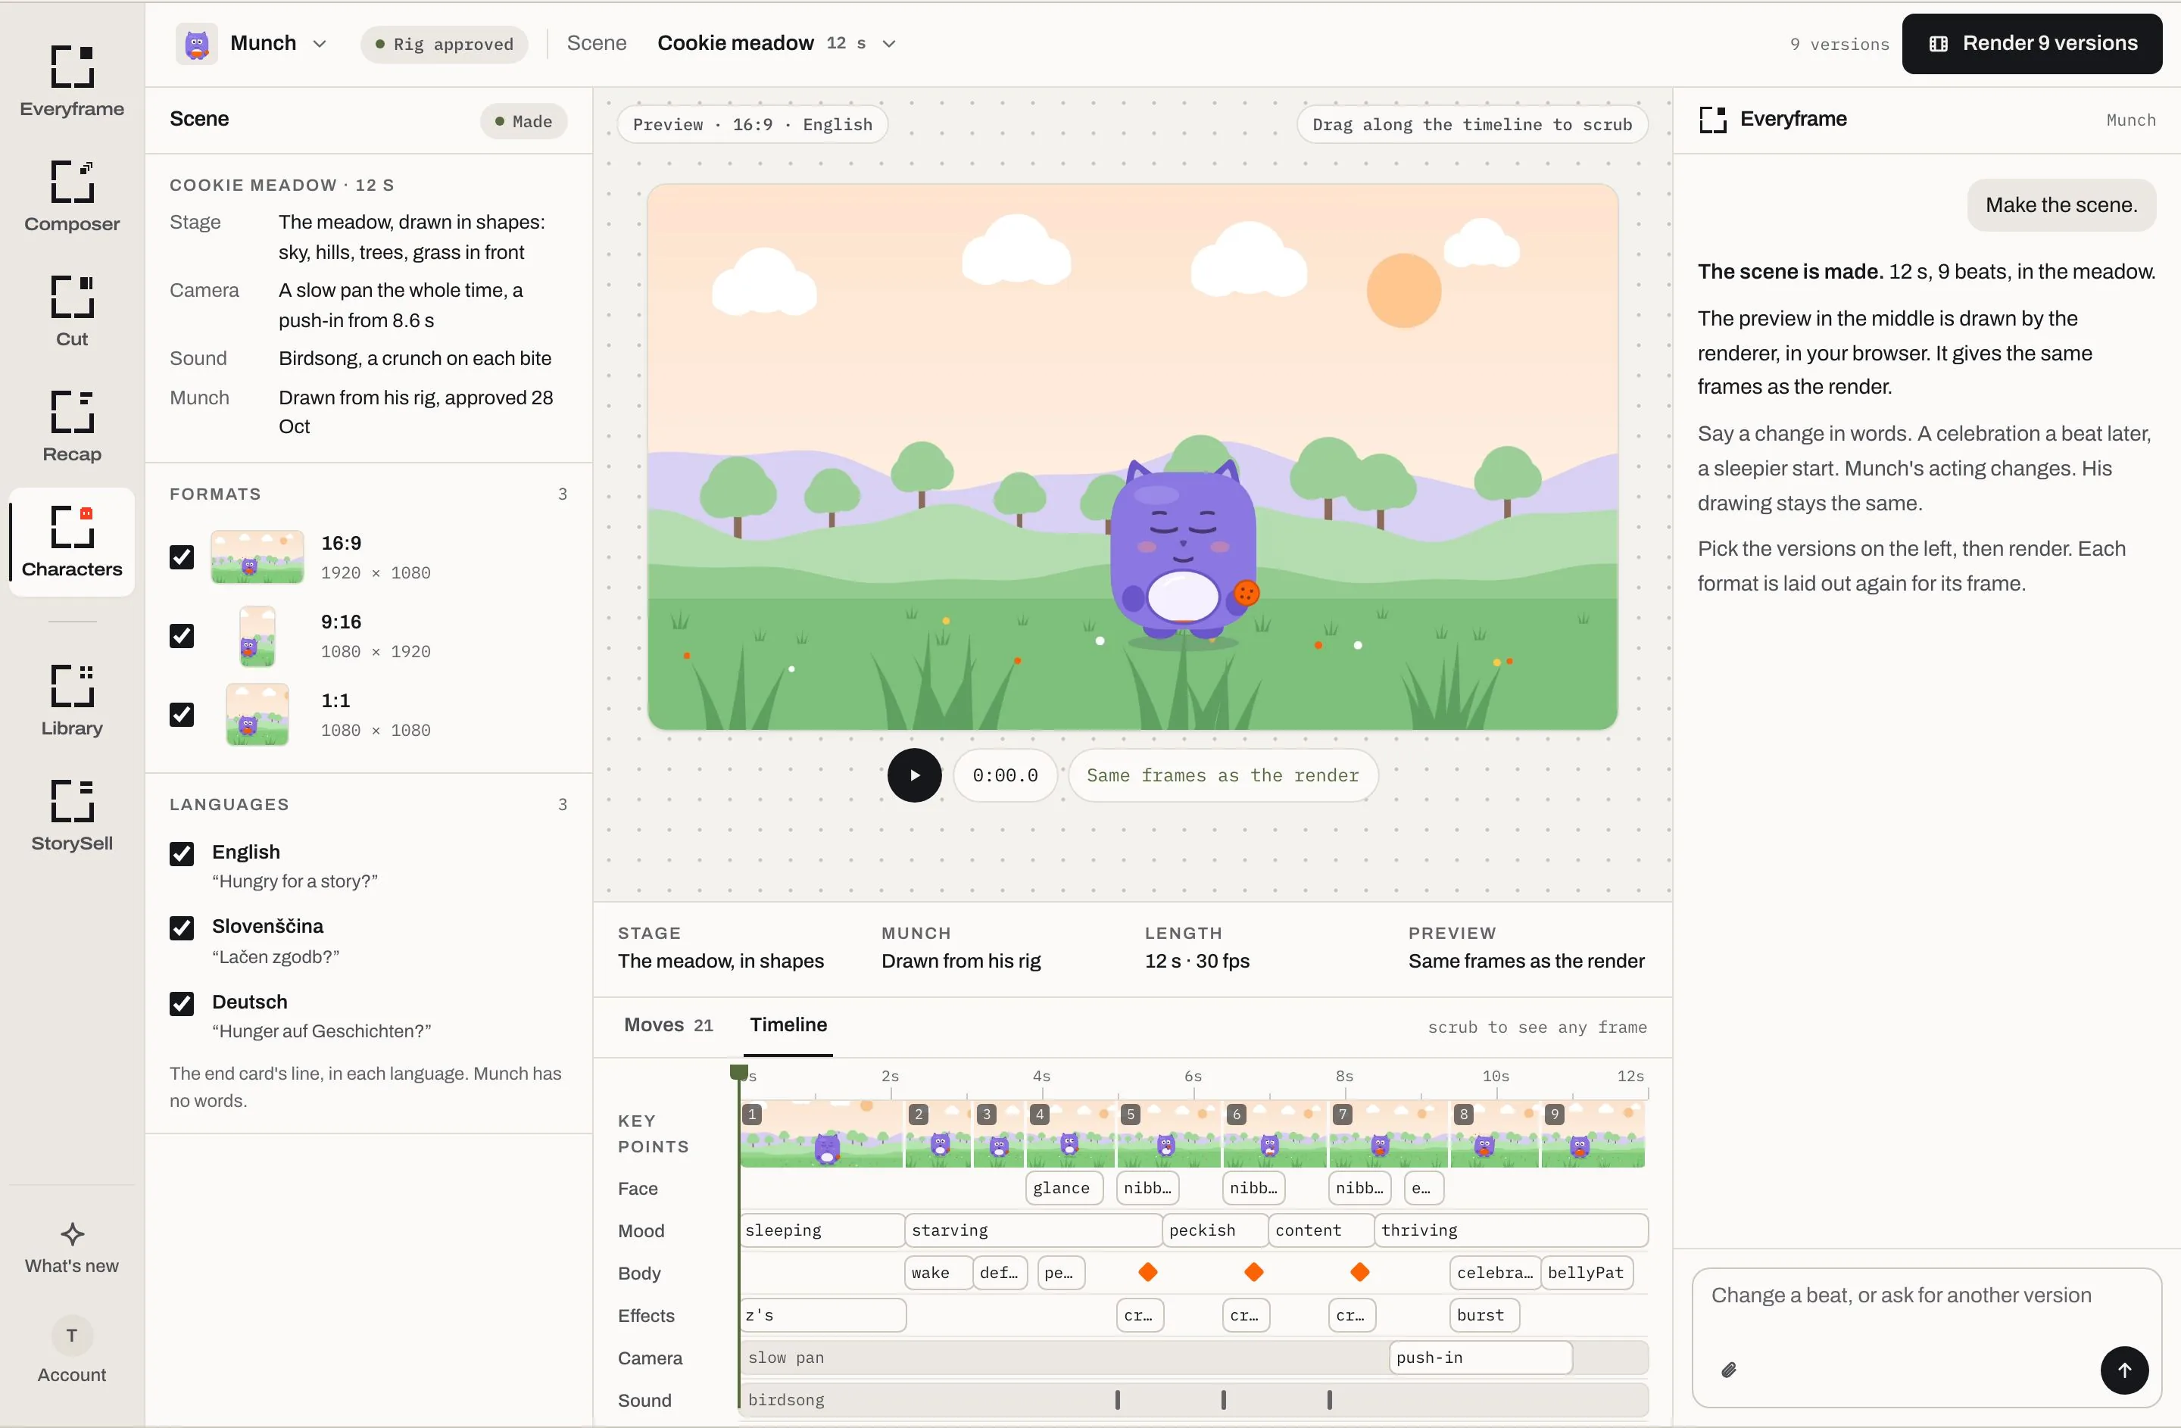Click the burst effects clip
The image size is (2181, 1428).
[x=1484, y=1315]
